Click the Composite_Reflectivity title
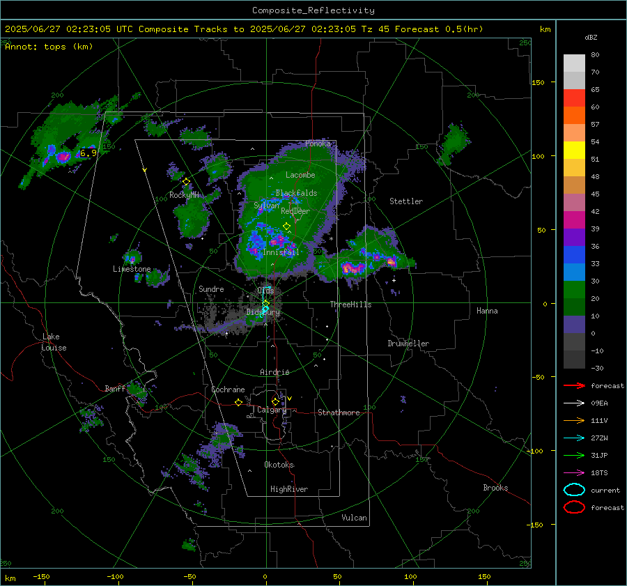The width and height of the screenshot is (627, 586). (x=313, y=10)
